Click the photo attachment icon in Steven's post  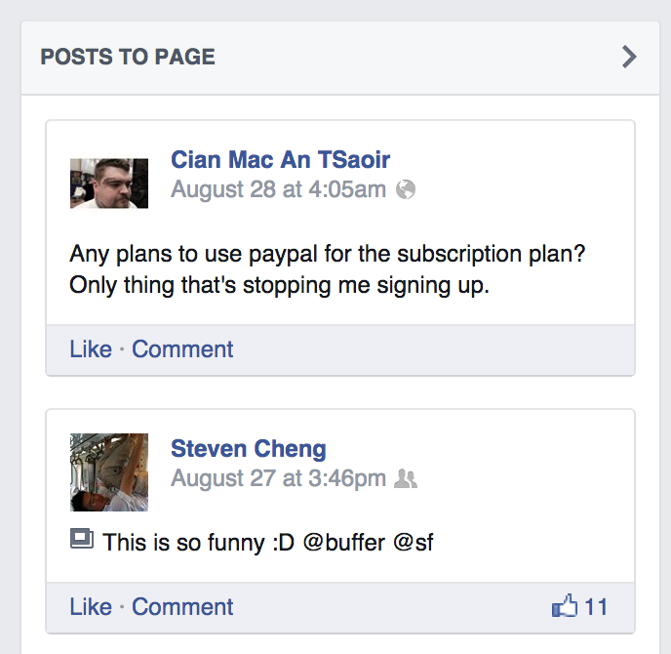point(82,539)
